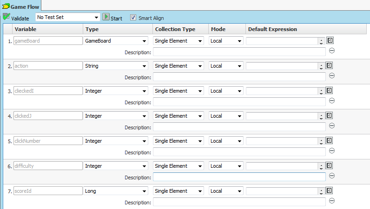The image size is (370, 209).
Task: Click the clickNumber variable name field
Action: tap(47, 141)
